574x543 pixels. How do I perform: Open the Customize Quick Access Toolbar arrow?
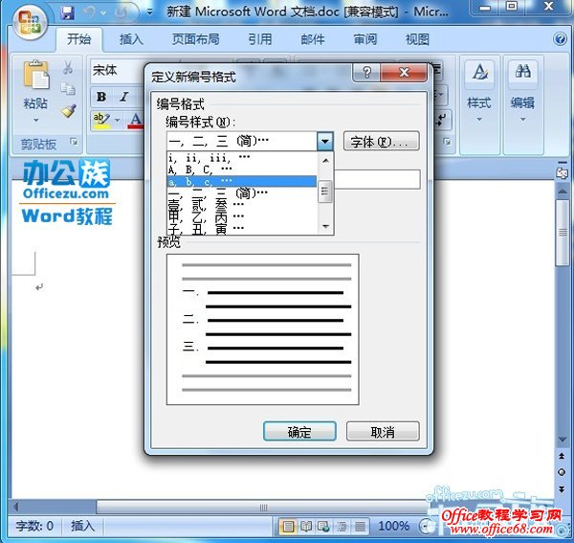tap(150, 12)
